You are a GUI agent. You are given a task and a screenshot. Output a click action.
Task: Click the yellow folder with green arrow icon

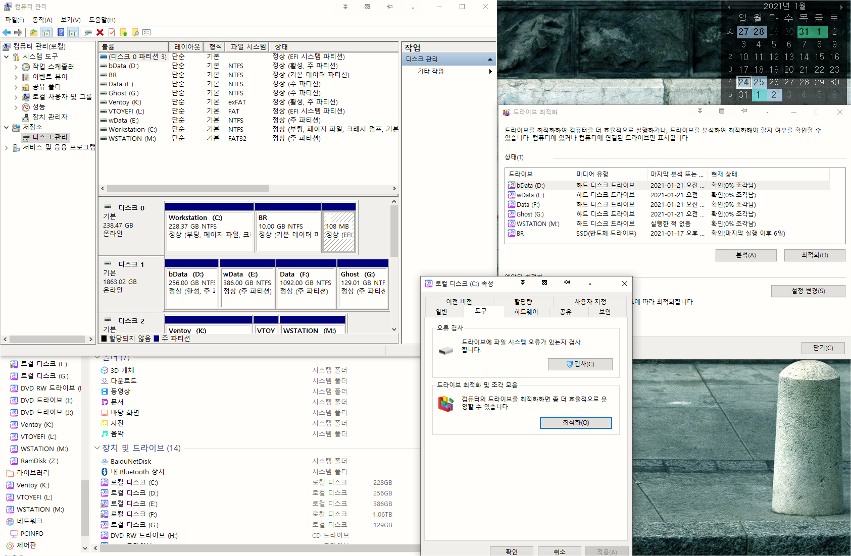(123, 32)
